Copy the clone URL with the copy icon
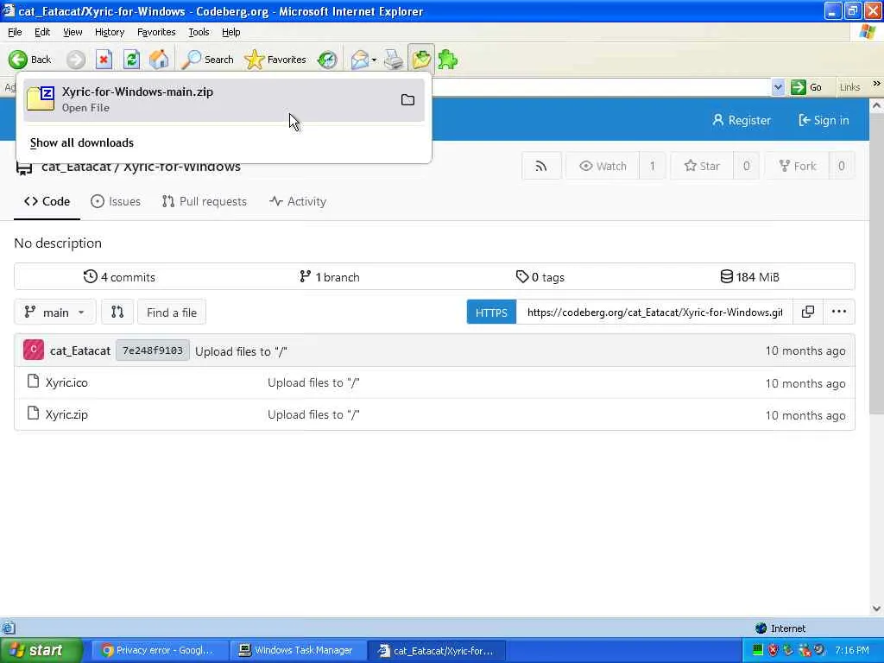Viewport: 884px width, 663px height. click(808, 312)
